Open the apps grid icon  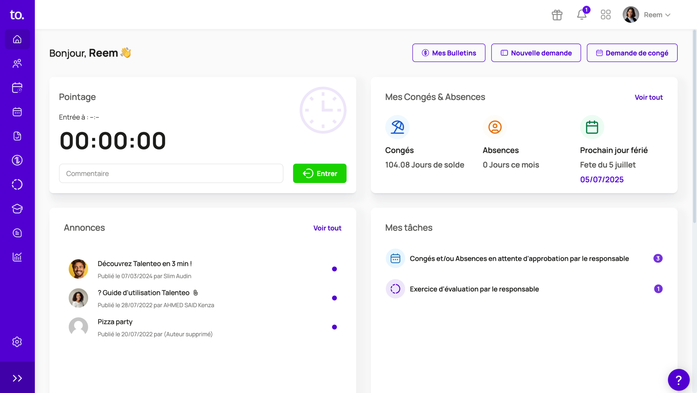click(606, 15)
